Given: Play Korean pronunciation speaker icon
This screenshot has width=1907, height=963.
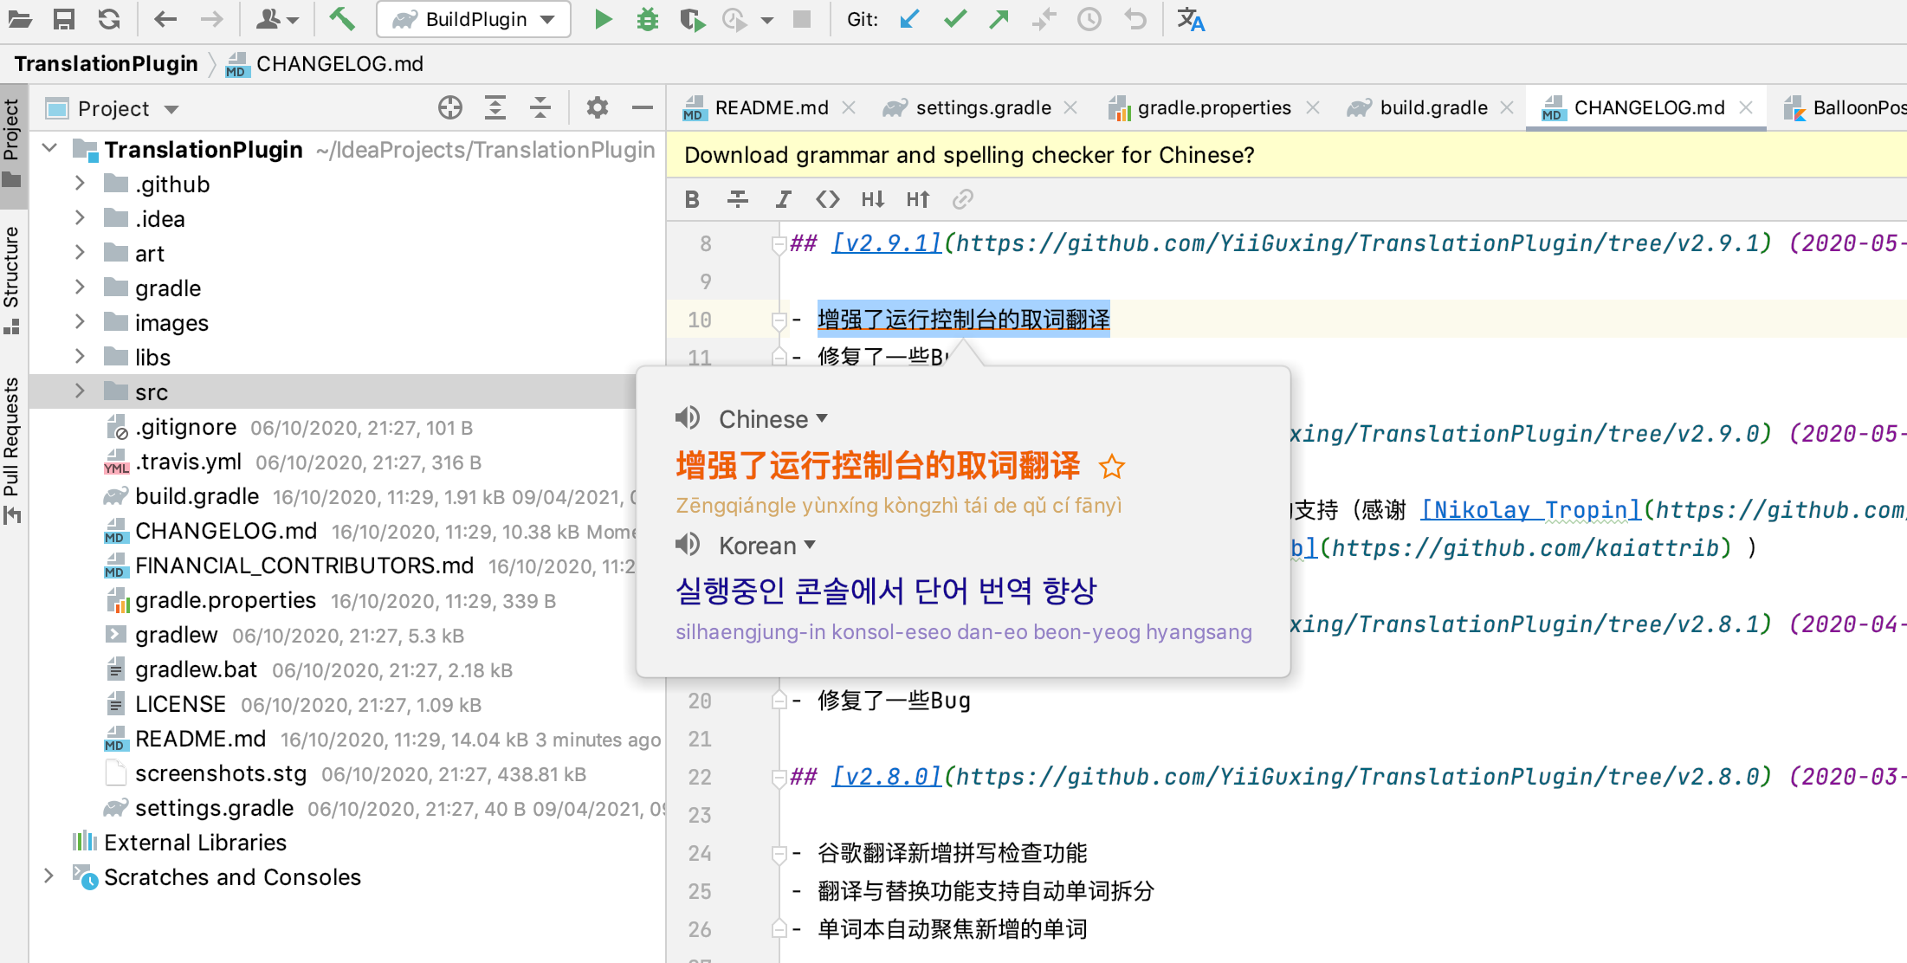Looking at the screenshot, I should point(688,544).
